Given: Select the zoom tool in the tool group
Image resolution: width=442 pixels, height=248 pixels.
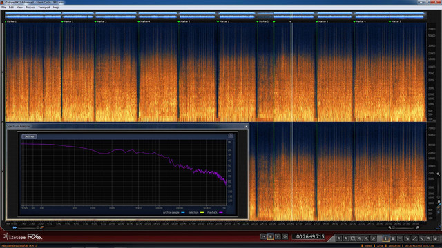Looking at the screenshot, I should [428, 238].
